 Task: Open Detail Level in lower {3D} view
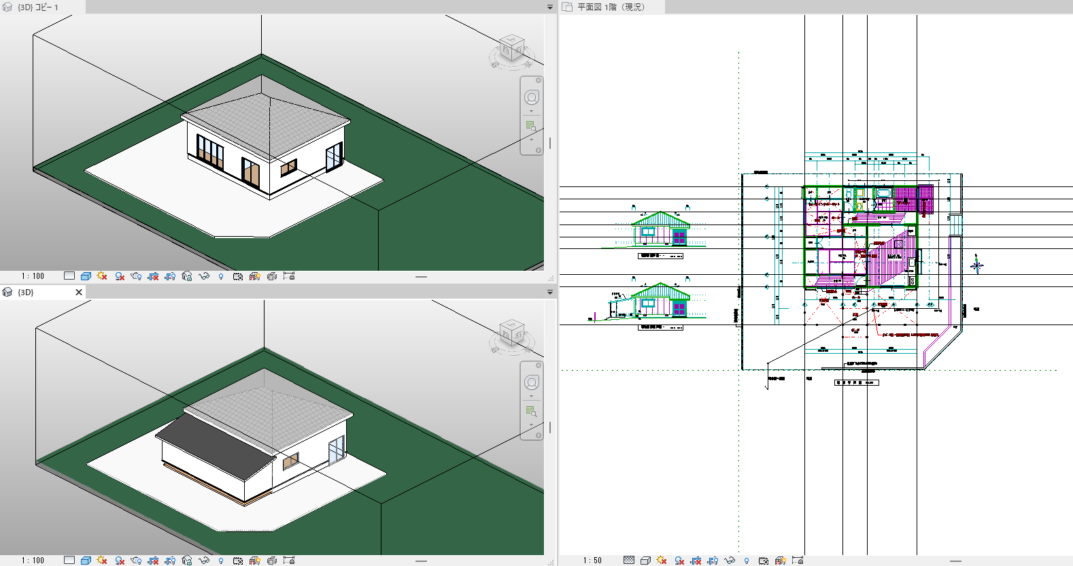coord(69,561)
